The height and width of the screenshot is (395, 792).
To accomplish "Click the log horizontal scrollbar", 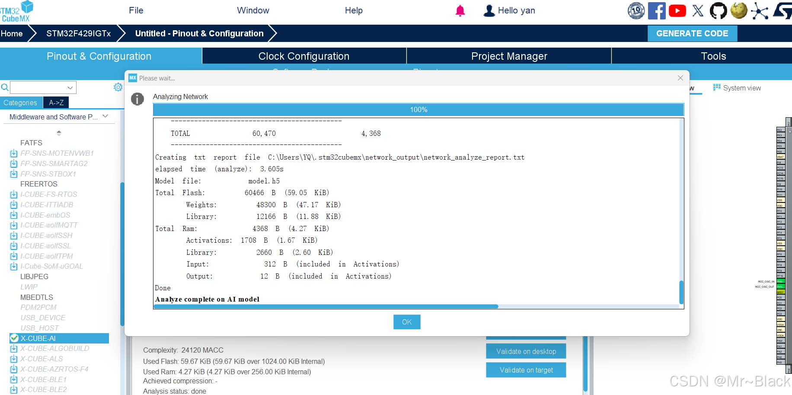I will tap(326, 306).
